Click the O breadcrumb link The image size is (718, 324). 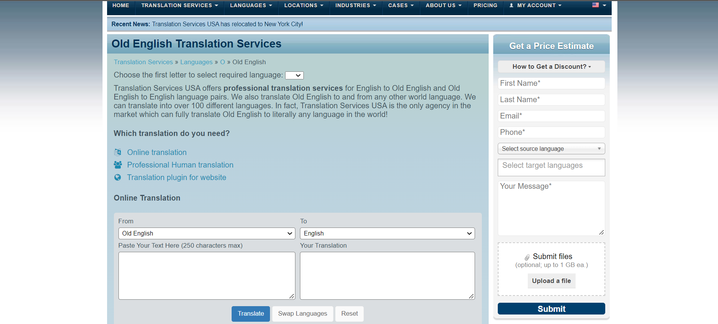223,62
